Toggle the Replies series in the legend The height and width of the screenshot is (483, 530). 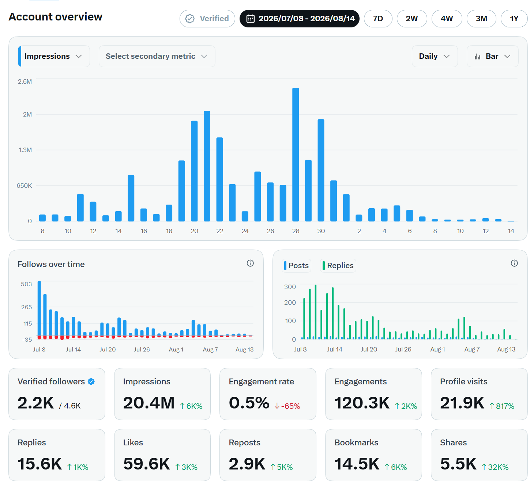[338, 266]
